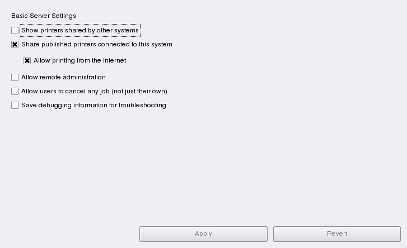Viewport: 407px width, 248px height.
Task: Tick the Allow remote administration checkbox
Action: [x=15, y=77]
